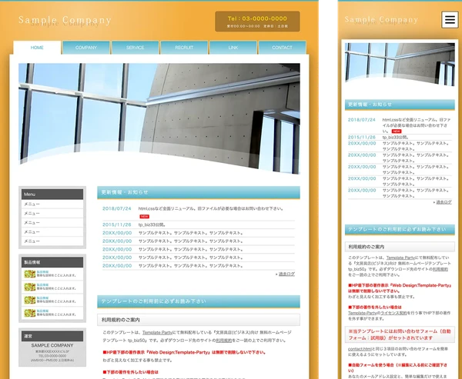Click the red NEW badge in mobile news

tap(397, 131)
